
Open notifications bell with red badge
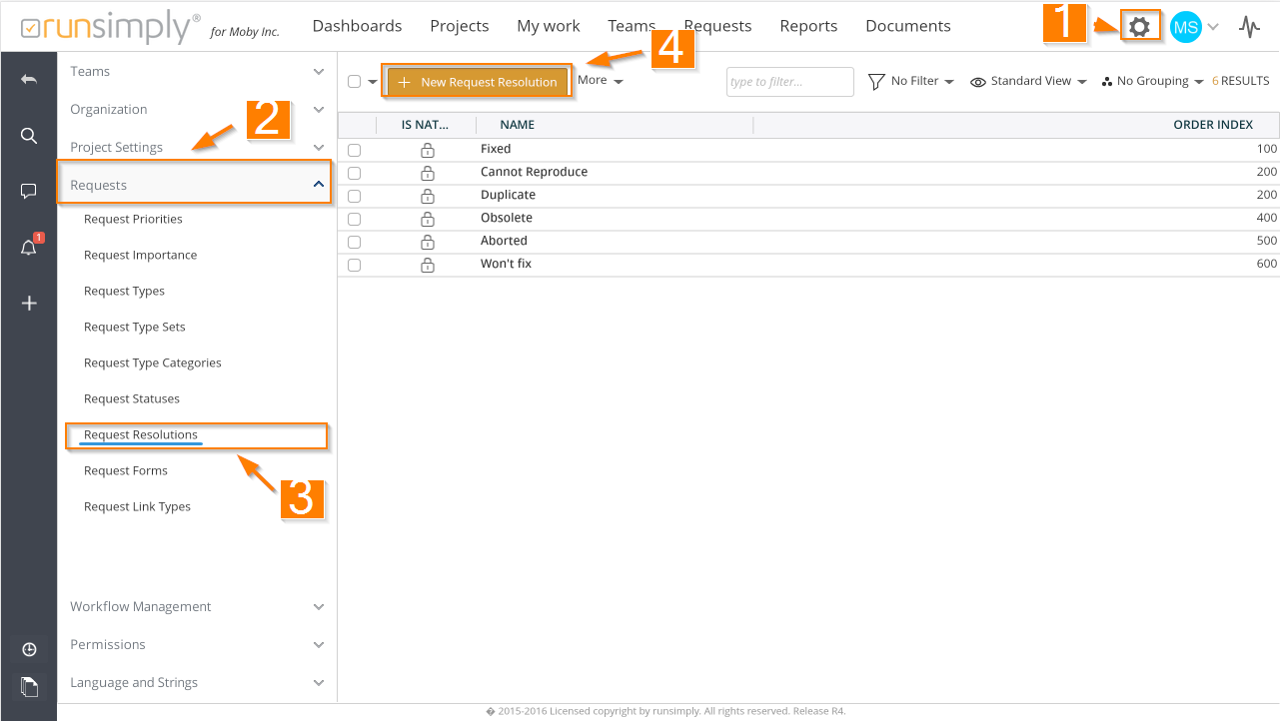[29, 248]
